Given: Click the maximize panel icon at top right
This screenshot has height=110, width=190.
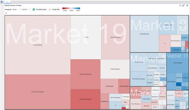Looking at the screenshot, I should (187, 5).
